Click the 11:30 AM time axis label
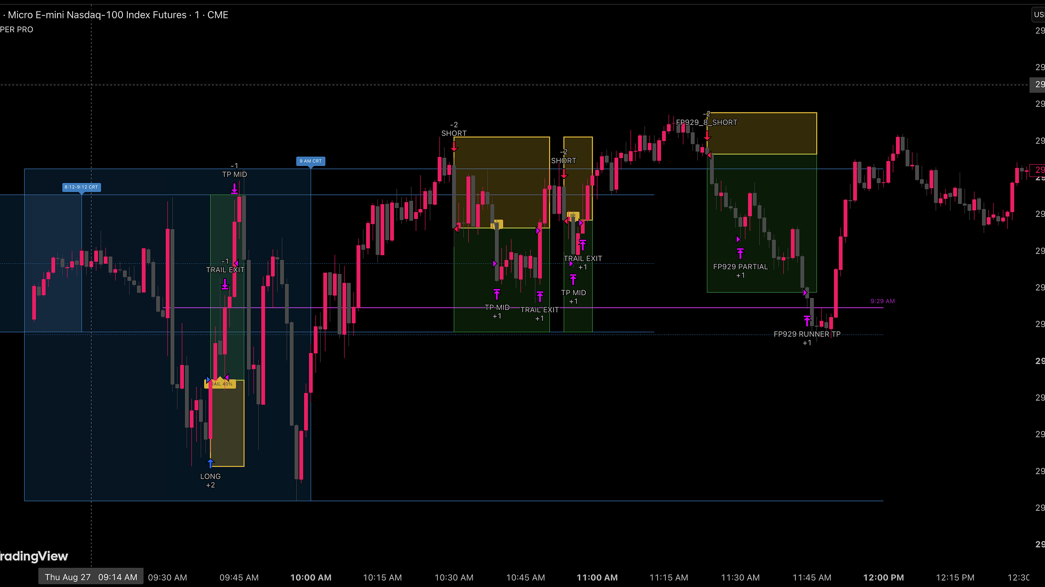 pyautogui.click(x=740, y=578)
